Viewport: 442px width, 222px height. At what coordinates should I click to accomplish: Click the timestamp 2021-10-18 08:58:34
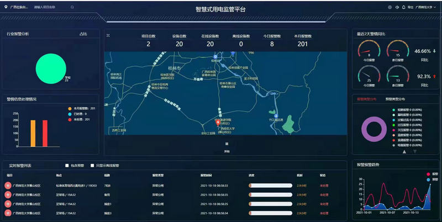pyautogui.click(x=214, y=213)
